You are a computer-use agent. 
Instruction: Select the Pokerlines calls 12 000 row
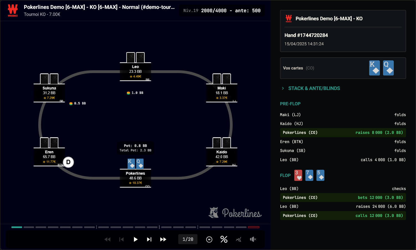343,216
